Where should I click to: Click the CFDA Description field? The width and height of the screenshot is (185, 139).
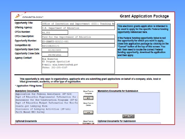78,37
